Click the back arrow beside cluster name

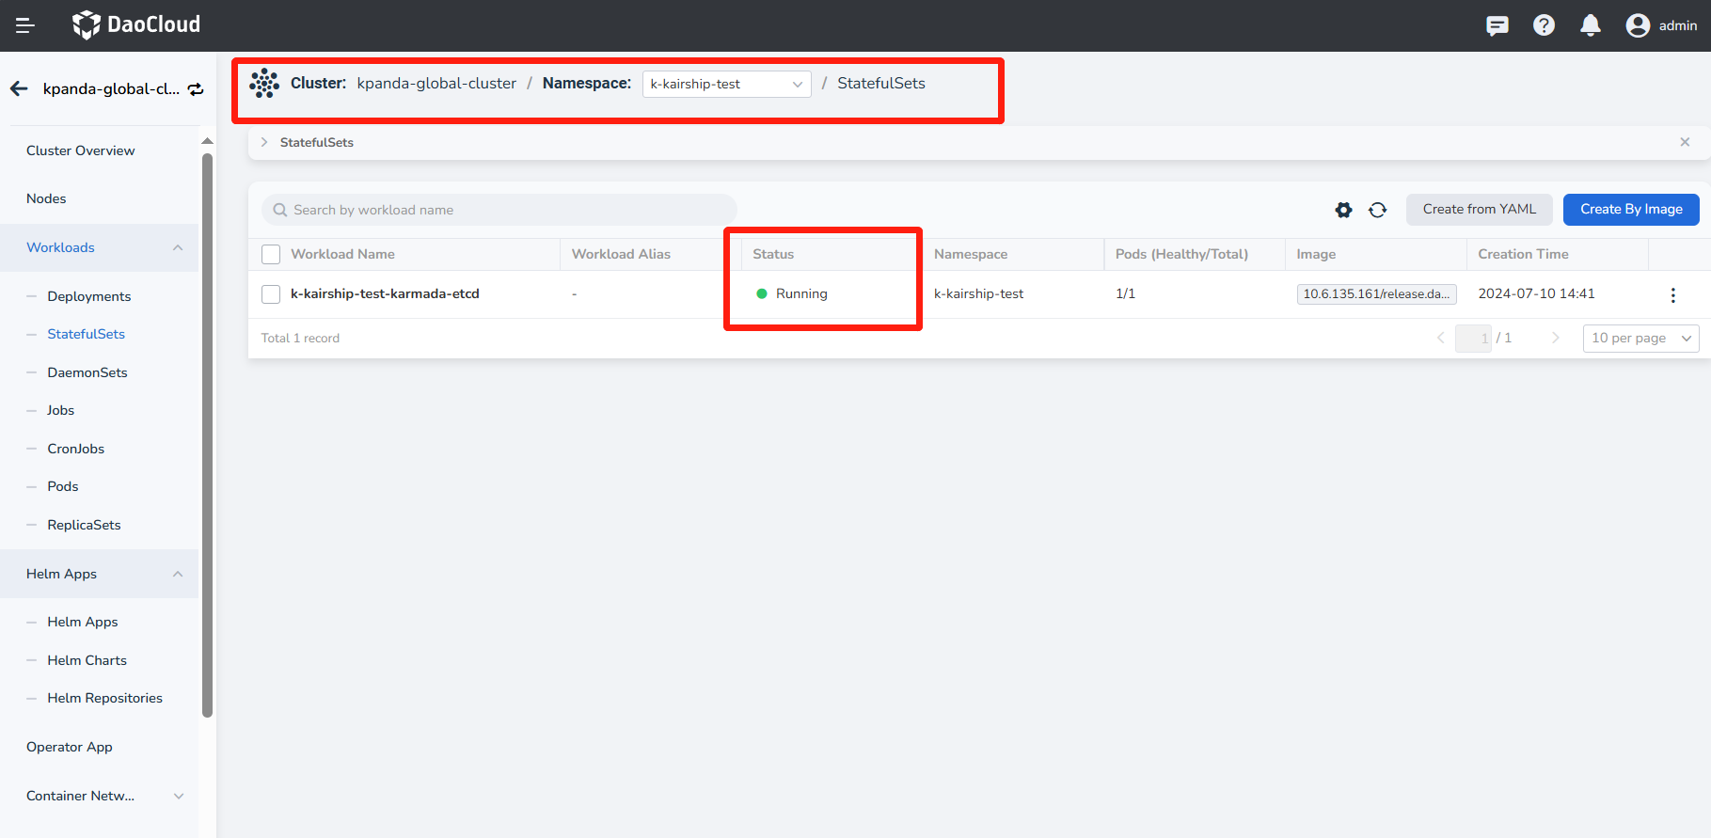[19, 88]
